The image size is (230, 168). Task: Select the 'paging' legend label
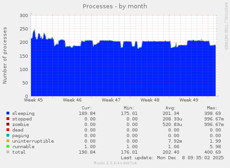[x=20, y=136]
